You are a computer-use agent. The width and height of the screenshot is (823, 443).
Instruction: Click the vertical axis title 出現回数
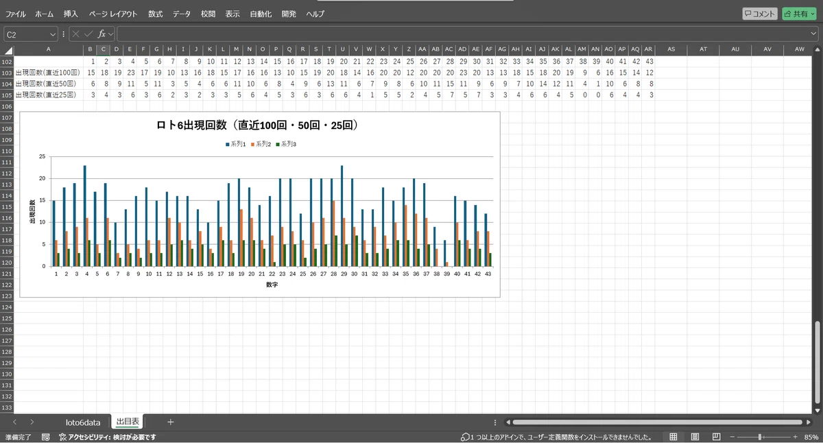[32, 212]
